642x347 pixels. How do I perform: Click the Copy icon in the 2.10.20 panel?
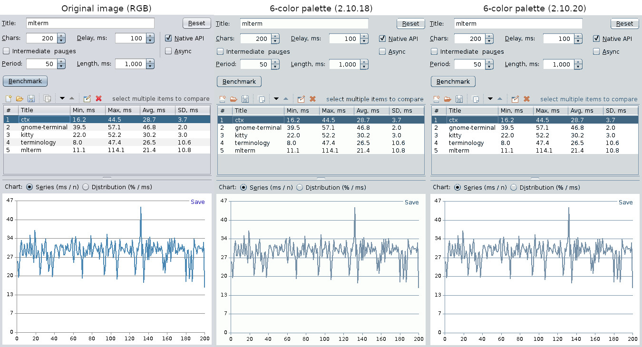(475, 99)
